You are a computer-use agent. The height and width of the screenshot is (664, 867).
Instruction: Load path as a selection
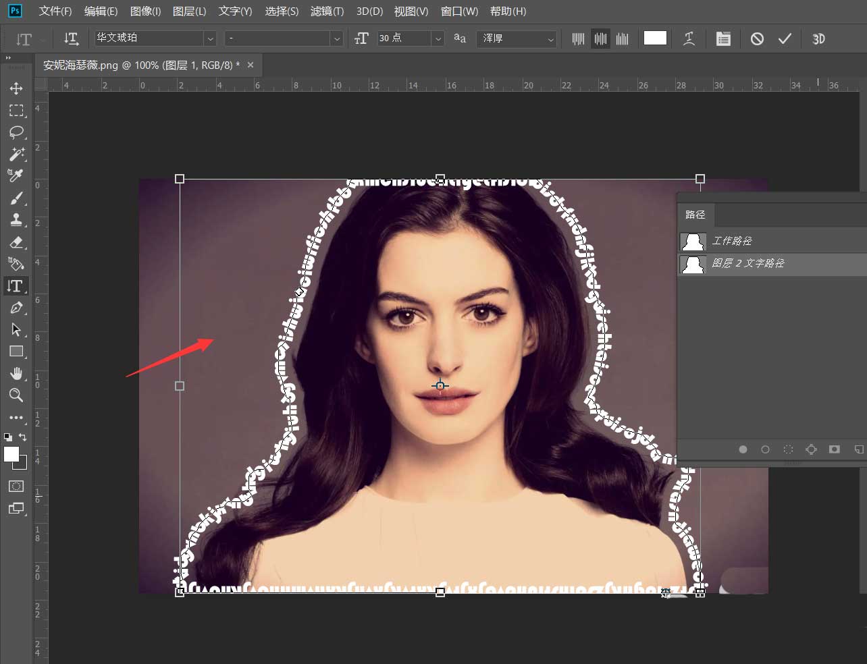pos(788,449)
